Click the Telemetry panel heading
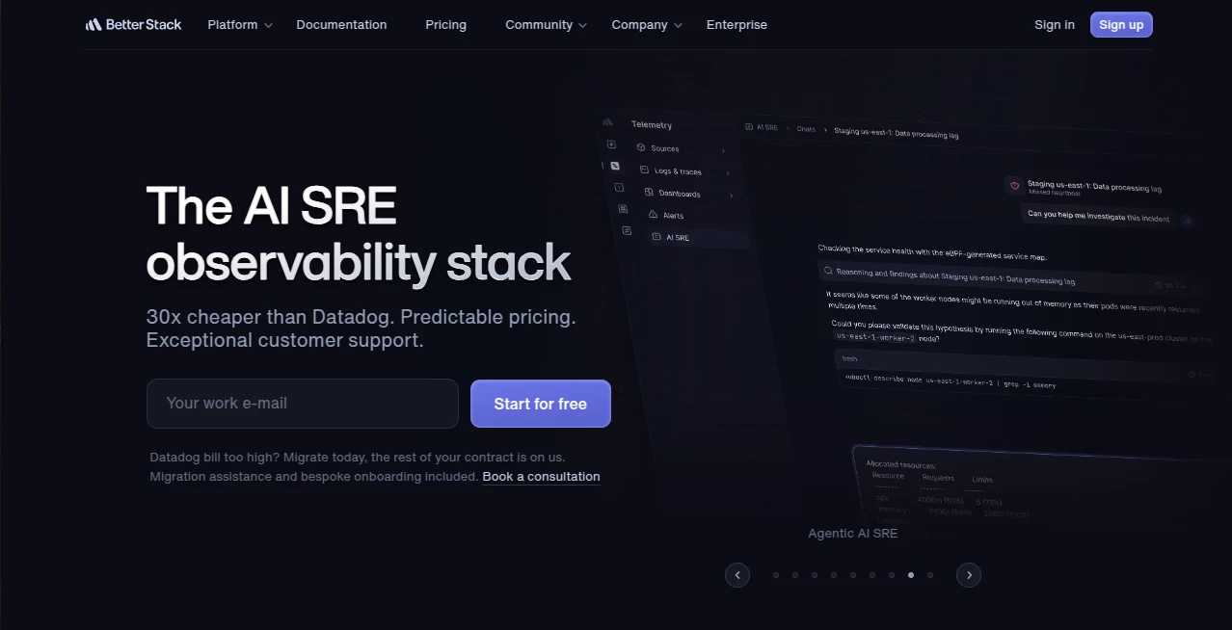The image size is (1232, 630). 652,125
